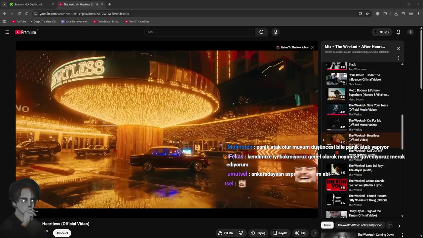Open the browser extensions puzzle icon
This screenshot has height=238, width=423.
(x=385, y=14)
